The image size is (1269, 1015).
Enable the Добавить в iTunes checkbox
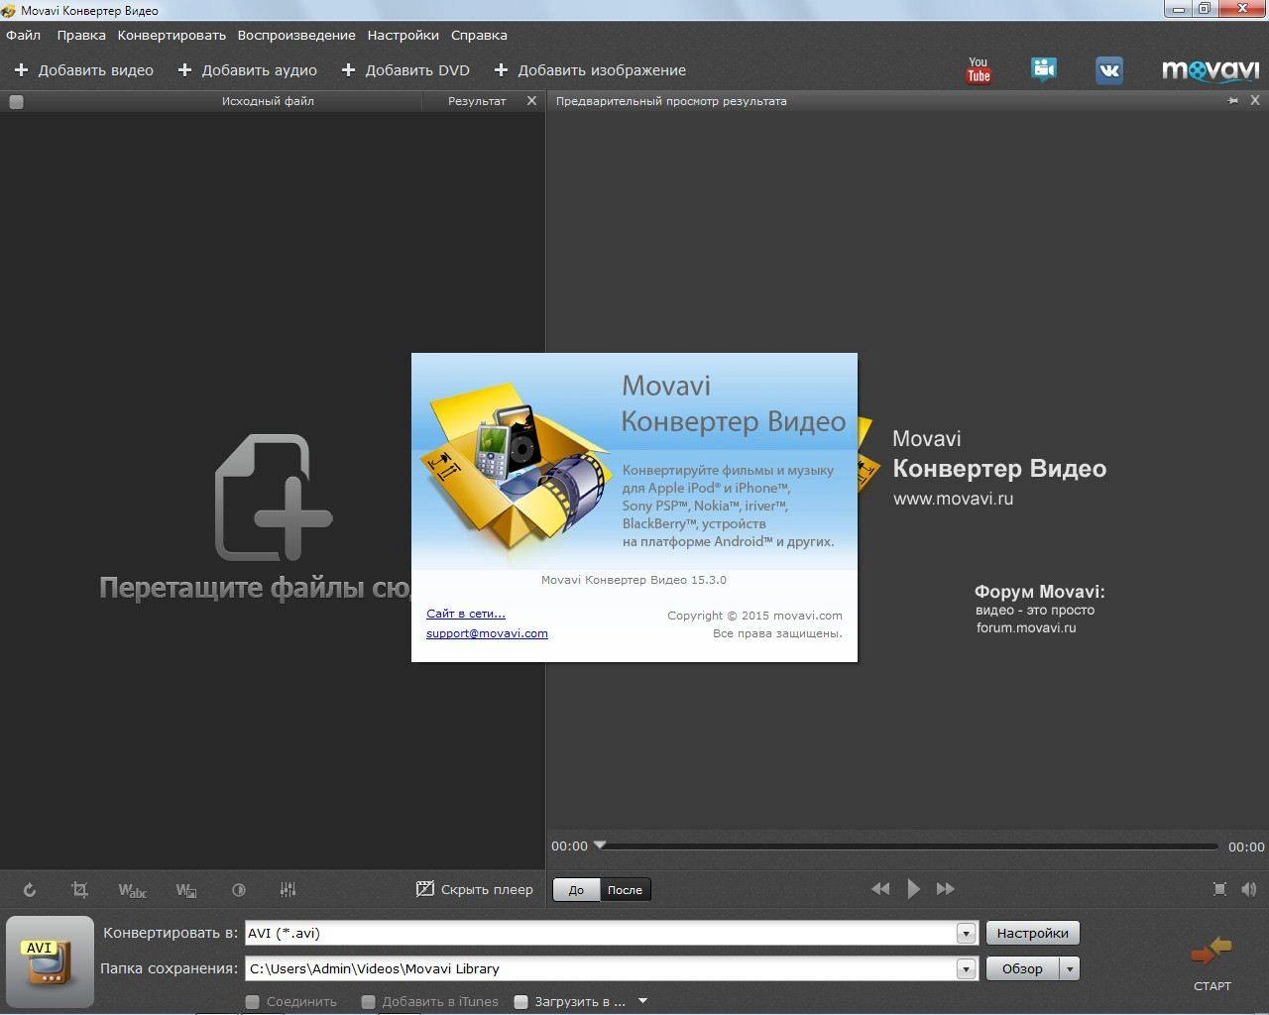369,1002
